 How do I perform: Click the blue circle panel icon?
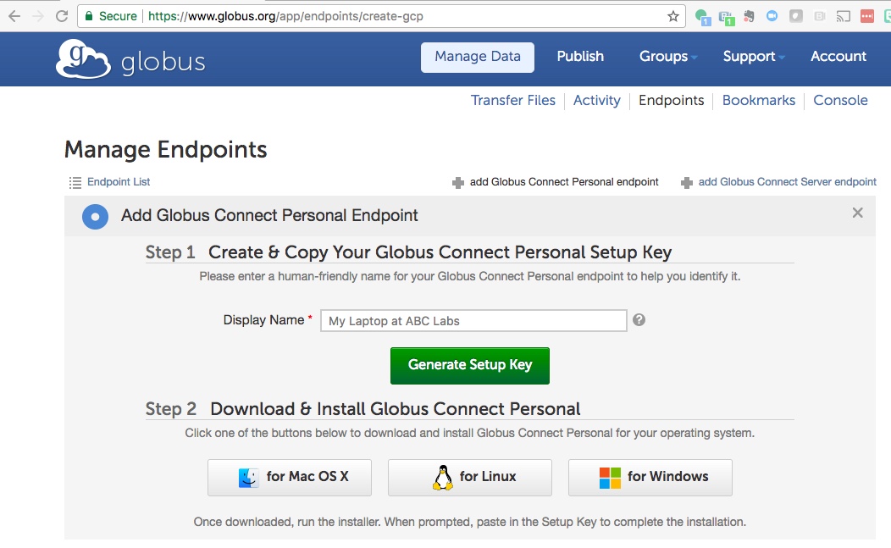[96, 217]
